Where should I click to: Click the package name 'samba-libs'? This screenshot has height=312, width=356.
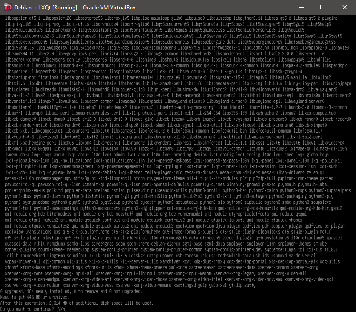(78, 244)
